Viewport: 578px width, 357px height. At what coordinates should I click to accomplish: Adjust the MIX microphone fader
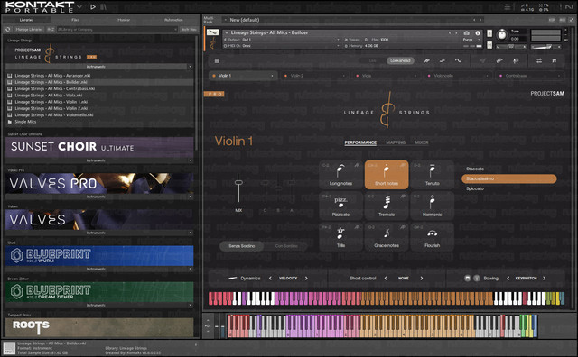238,183
